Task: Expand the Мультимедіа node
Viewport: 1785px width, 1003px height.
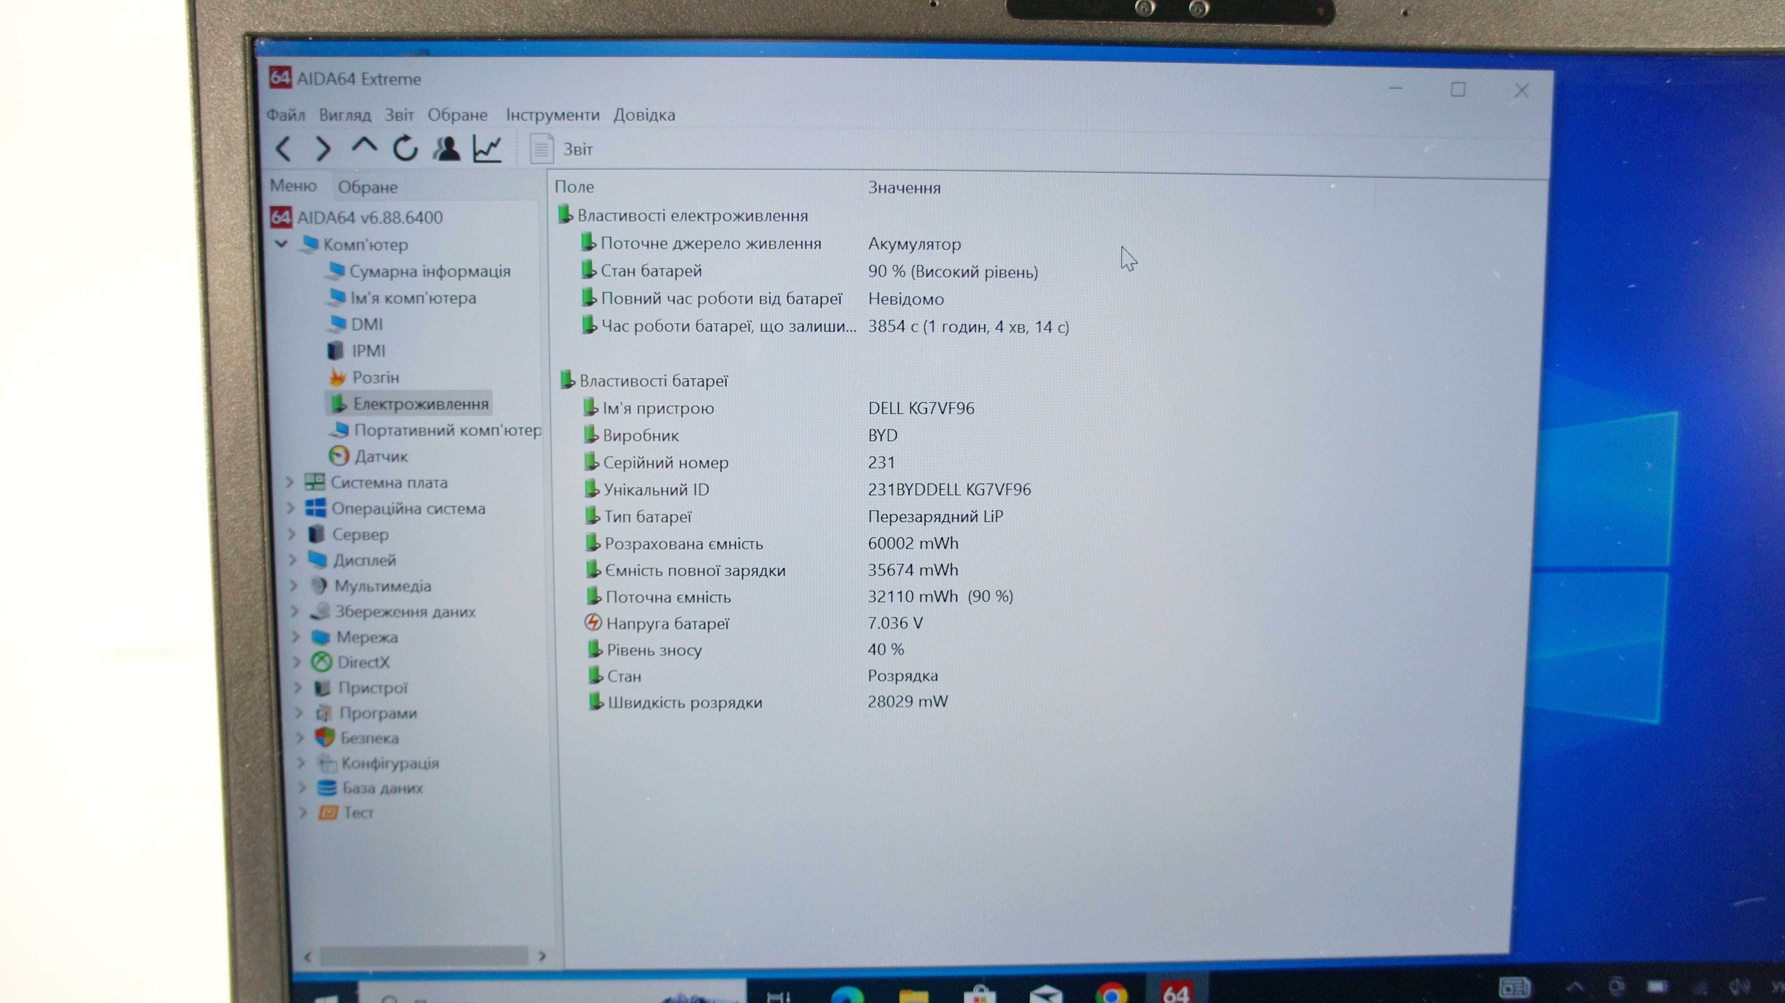Action: click(294, 586)
